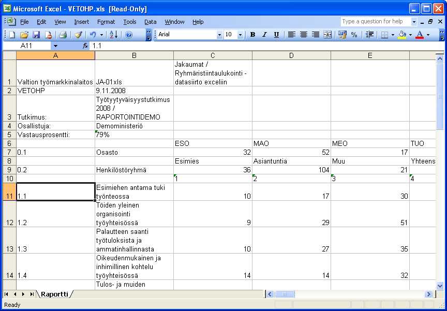Image resolution: width=447 pixels, height=311 pixels.
Task: Open the View menu
Action: click(60, 22)
